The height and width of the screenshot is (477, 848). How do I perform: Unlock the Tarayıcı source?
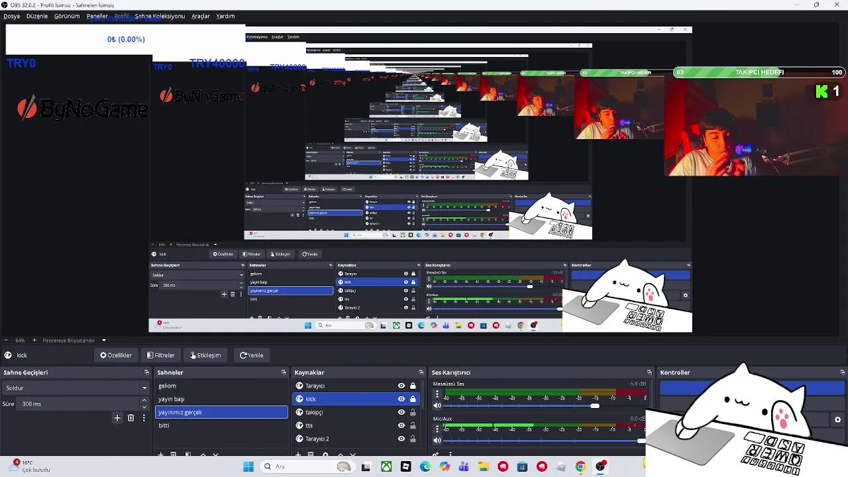413,386
